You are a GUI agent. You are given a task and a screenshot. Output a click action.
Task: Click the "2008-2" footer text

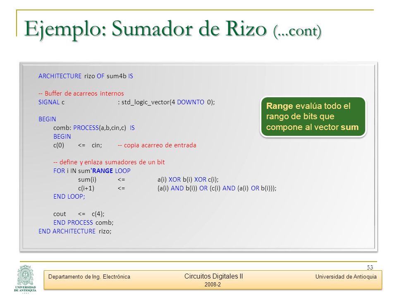(213, 285)
